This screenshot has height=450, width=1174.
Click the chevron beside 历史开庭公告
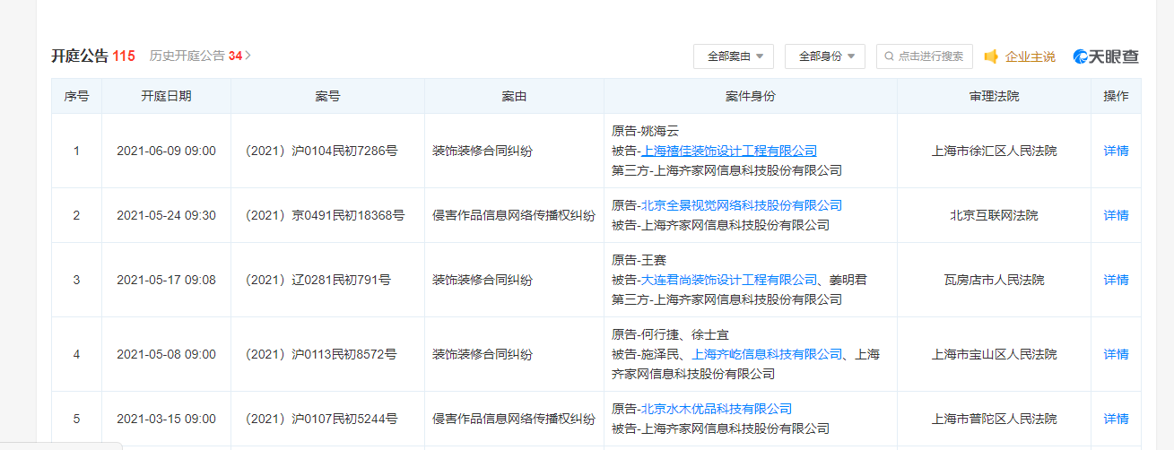248,56
